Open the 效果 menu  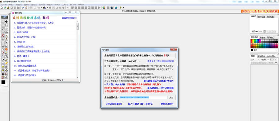pos(57,4)
